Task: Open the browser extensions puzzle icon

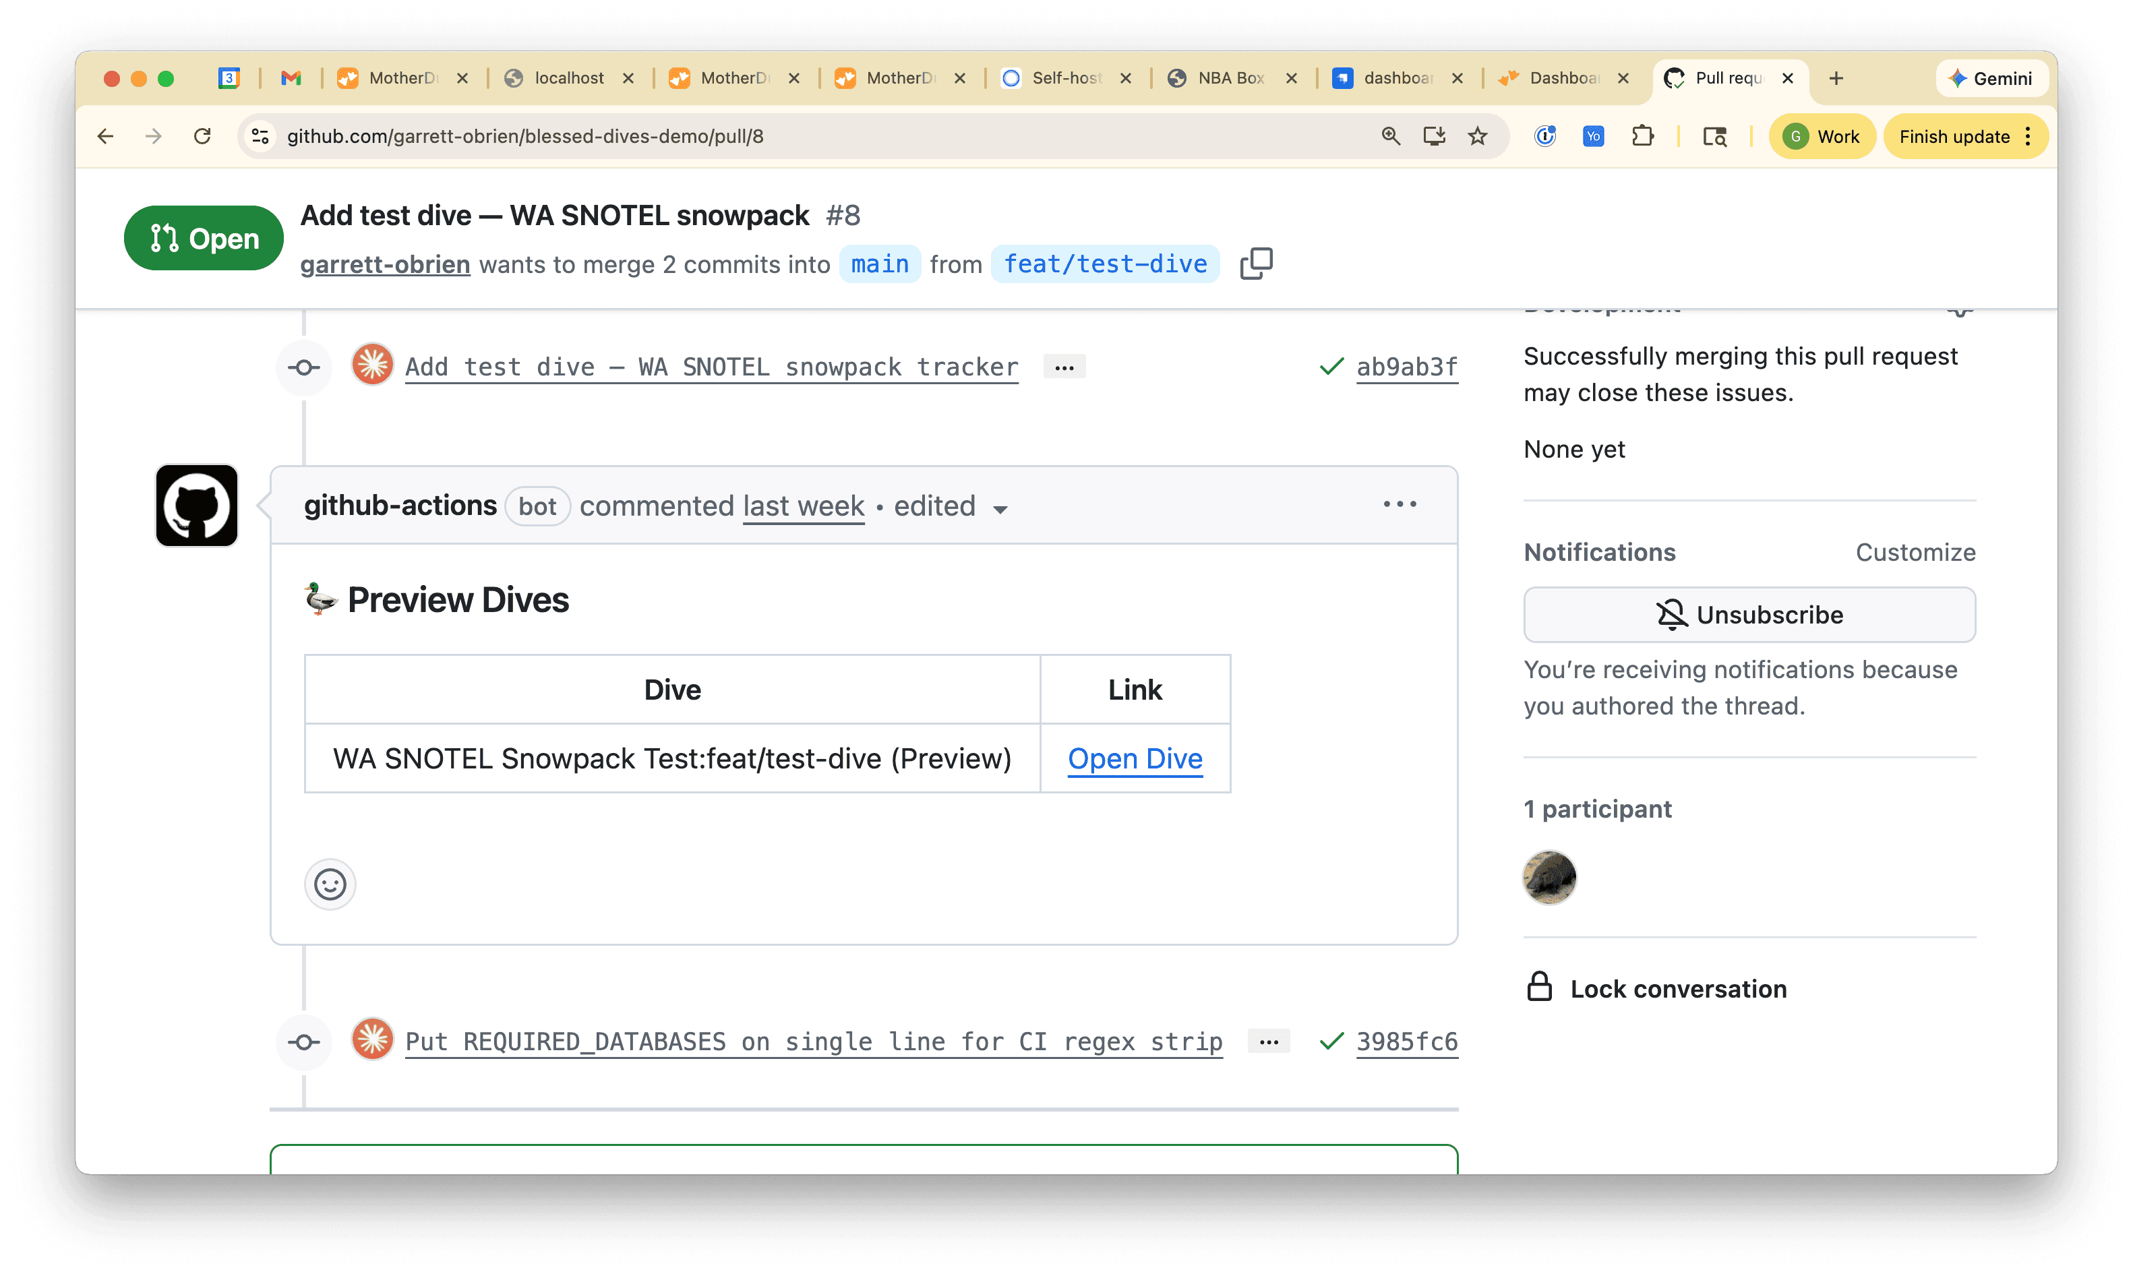Action: pos(1643,135)
